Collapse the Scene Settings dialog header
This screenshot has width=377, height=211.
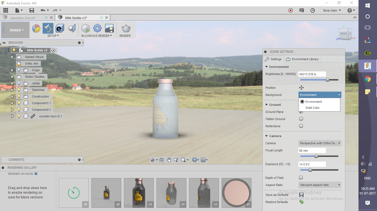tap(266, 52)
